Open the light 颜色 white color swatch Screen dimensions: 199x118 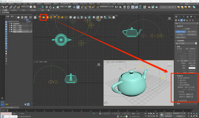click(192, 68)
